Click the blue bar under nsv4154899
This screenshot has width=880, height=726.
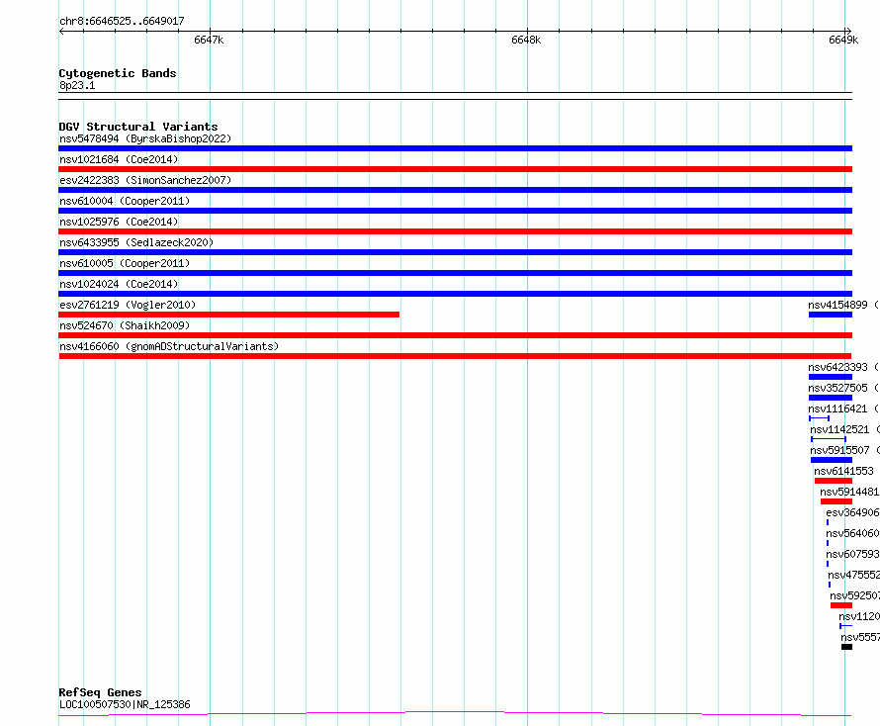(830, 315)
